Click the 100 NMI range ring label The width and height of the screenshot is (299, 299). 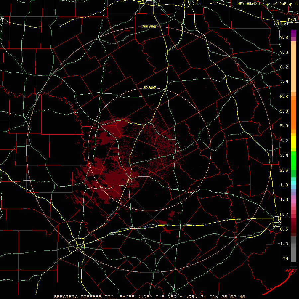point(149,26)
